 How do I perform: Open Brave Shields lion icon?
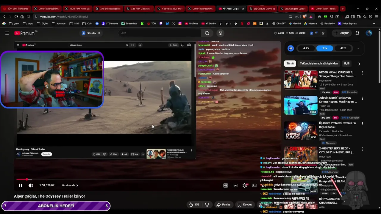click(x=304, y=17)
